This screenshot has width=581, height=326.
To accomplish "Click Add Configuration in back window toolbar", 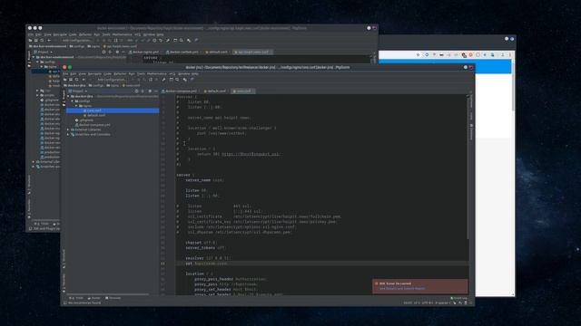I will tap(76, 40).
